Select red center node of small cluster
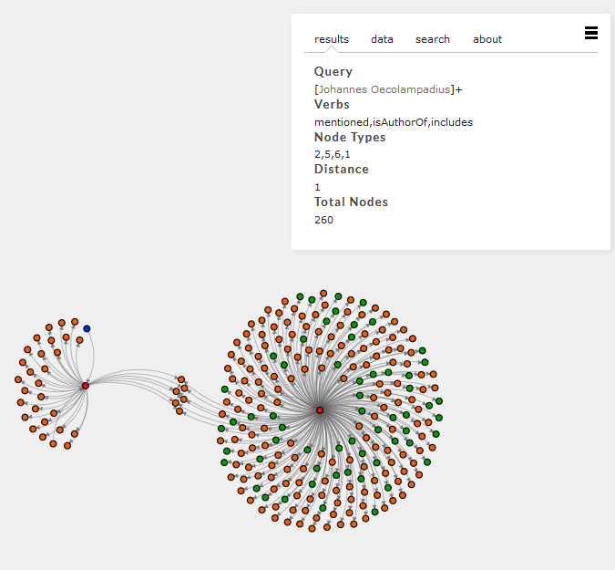Image resolution: width=615 pixels, height=570 pixels. (86, 386)
